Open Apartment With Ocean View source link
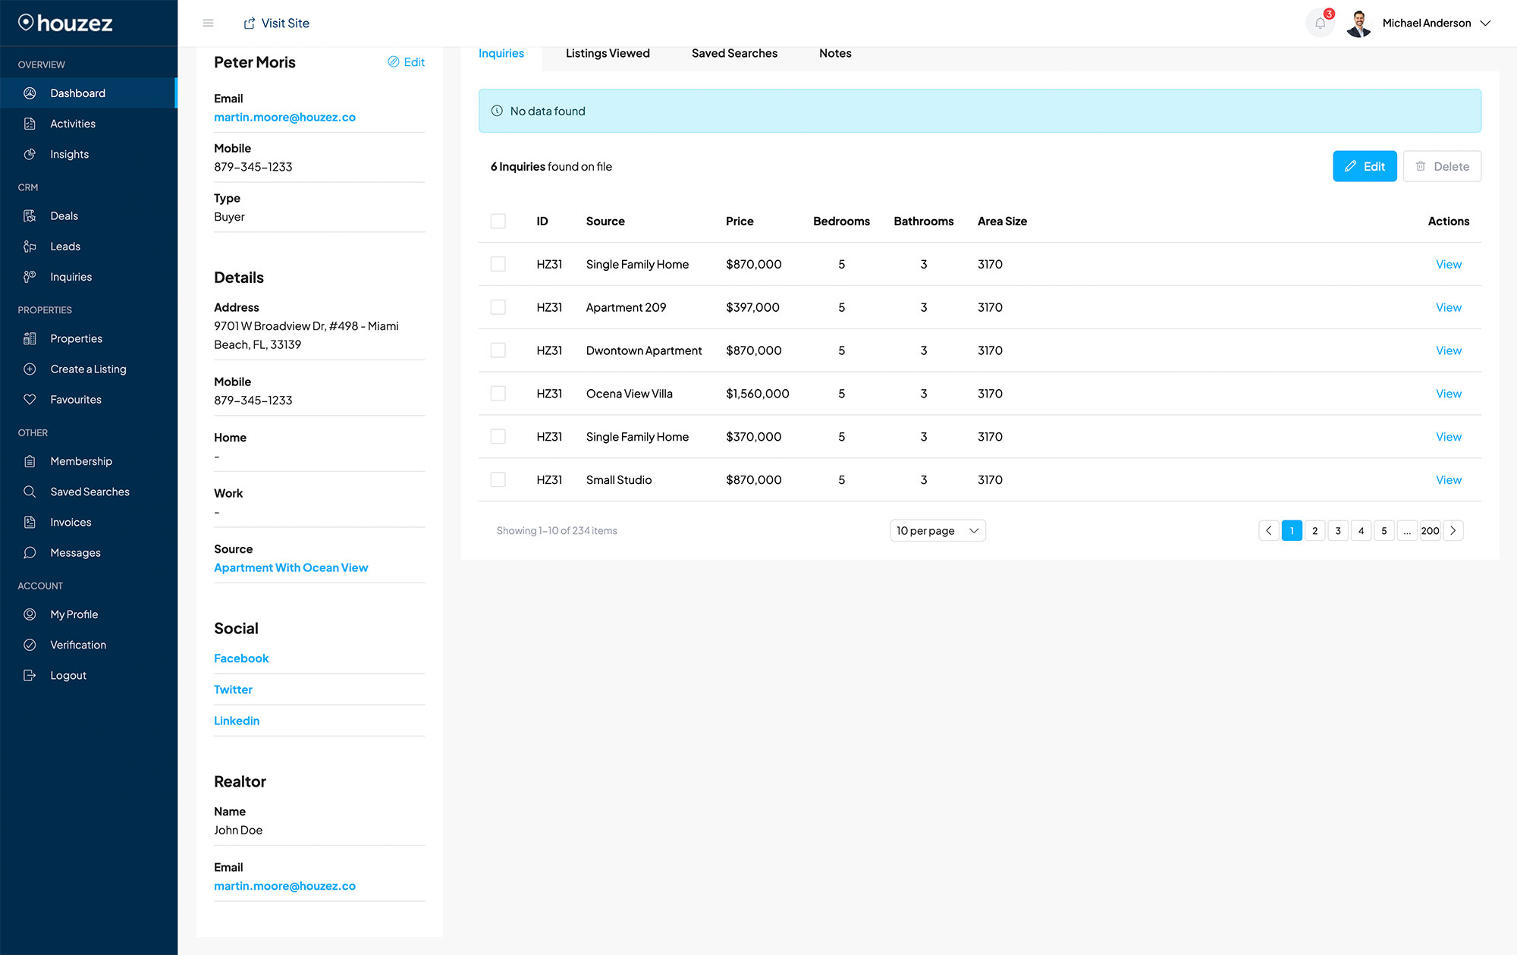Screen dimensions: 1517x955 coord(291,568)
